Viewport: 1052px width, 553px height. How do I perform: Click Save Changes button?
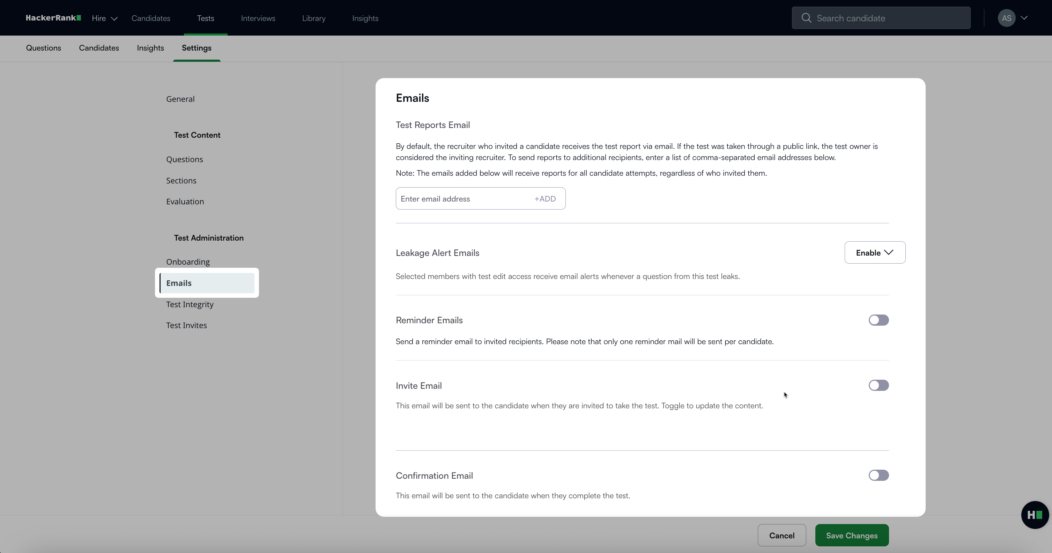852,536
